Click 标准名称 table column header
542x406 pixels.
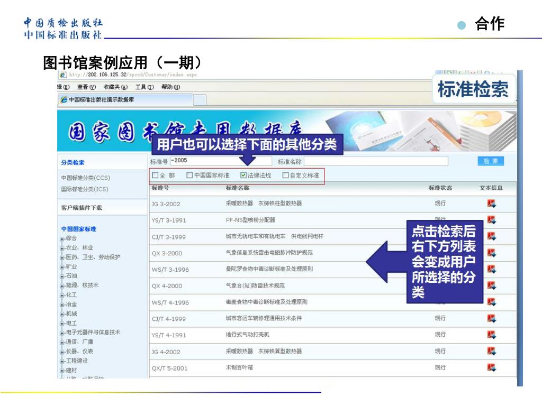pos(238,188)
